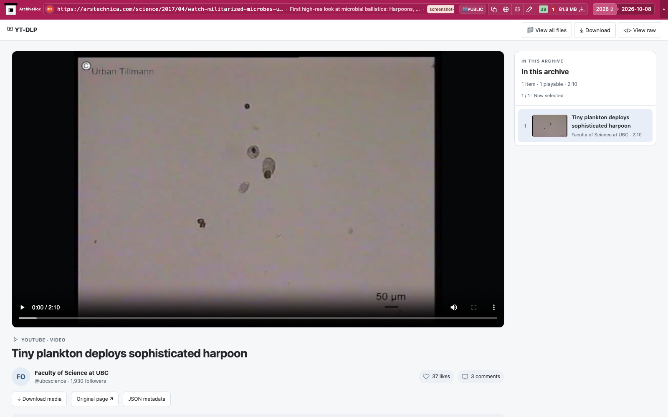Seek on the video progress bar
The width and height of the screenshot is (668, 417).
[x=258, y=318]
